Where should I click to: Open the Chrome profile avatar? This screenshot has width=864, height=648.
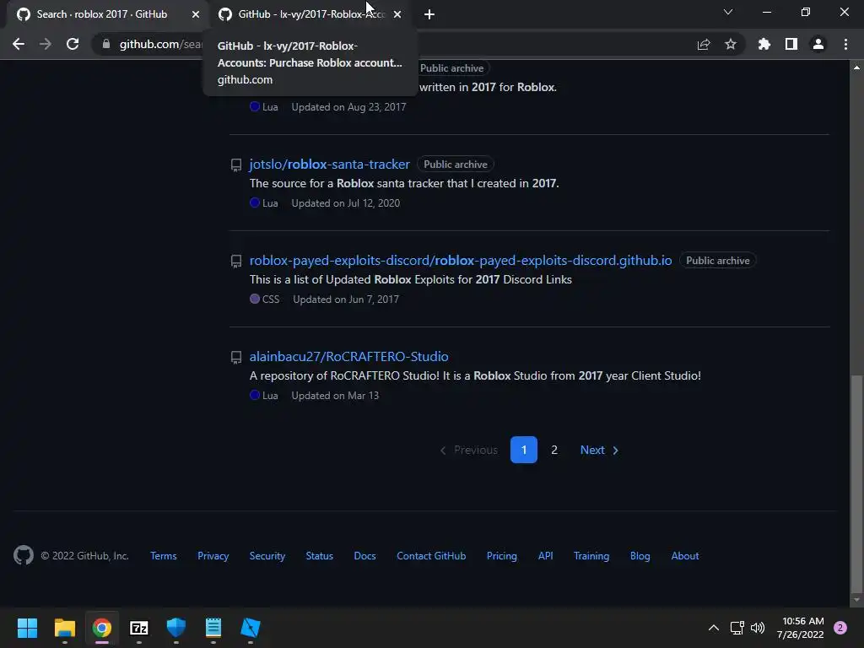[x=818, y=44]
